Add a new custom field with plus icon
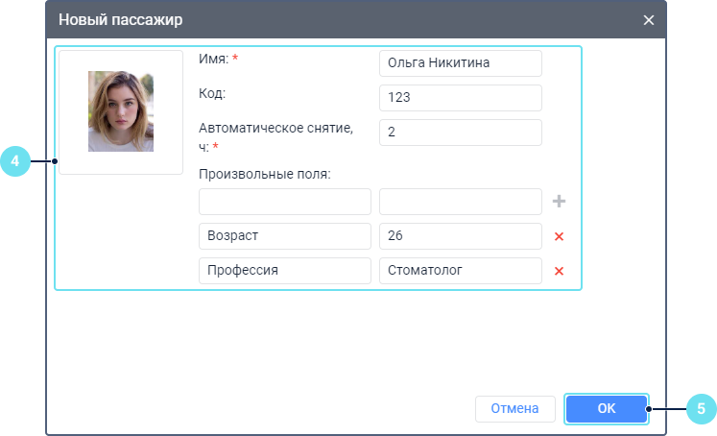 coord(560,202)
